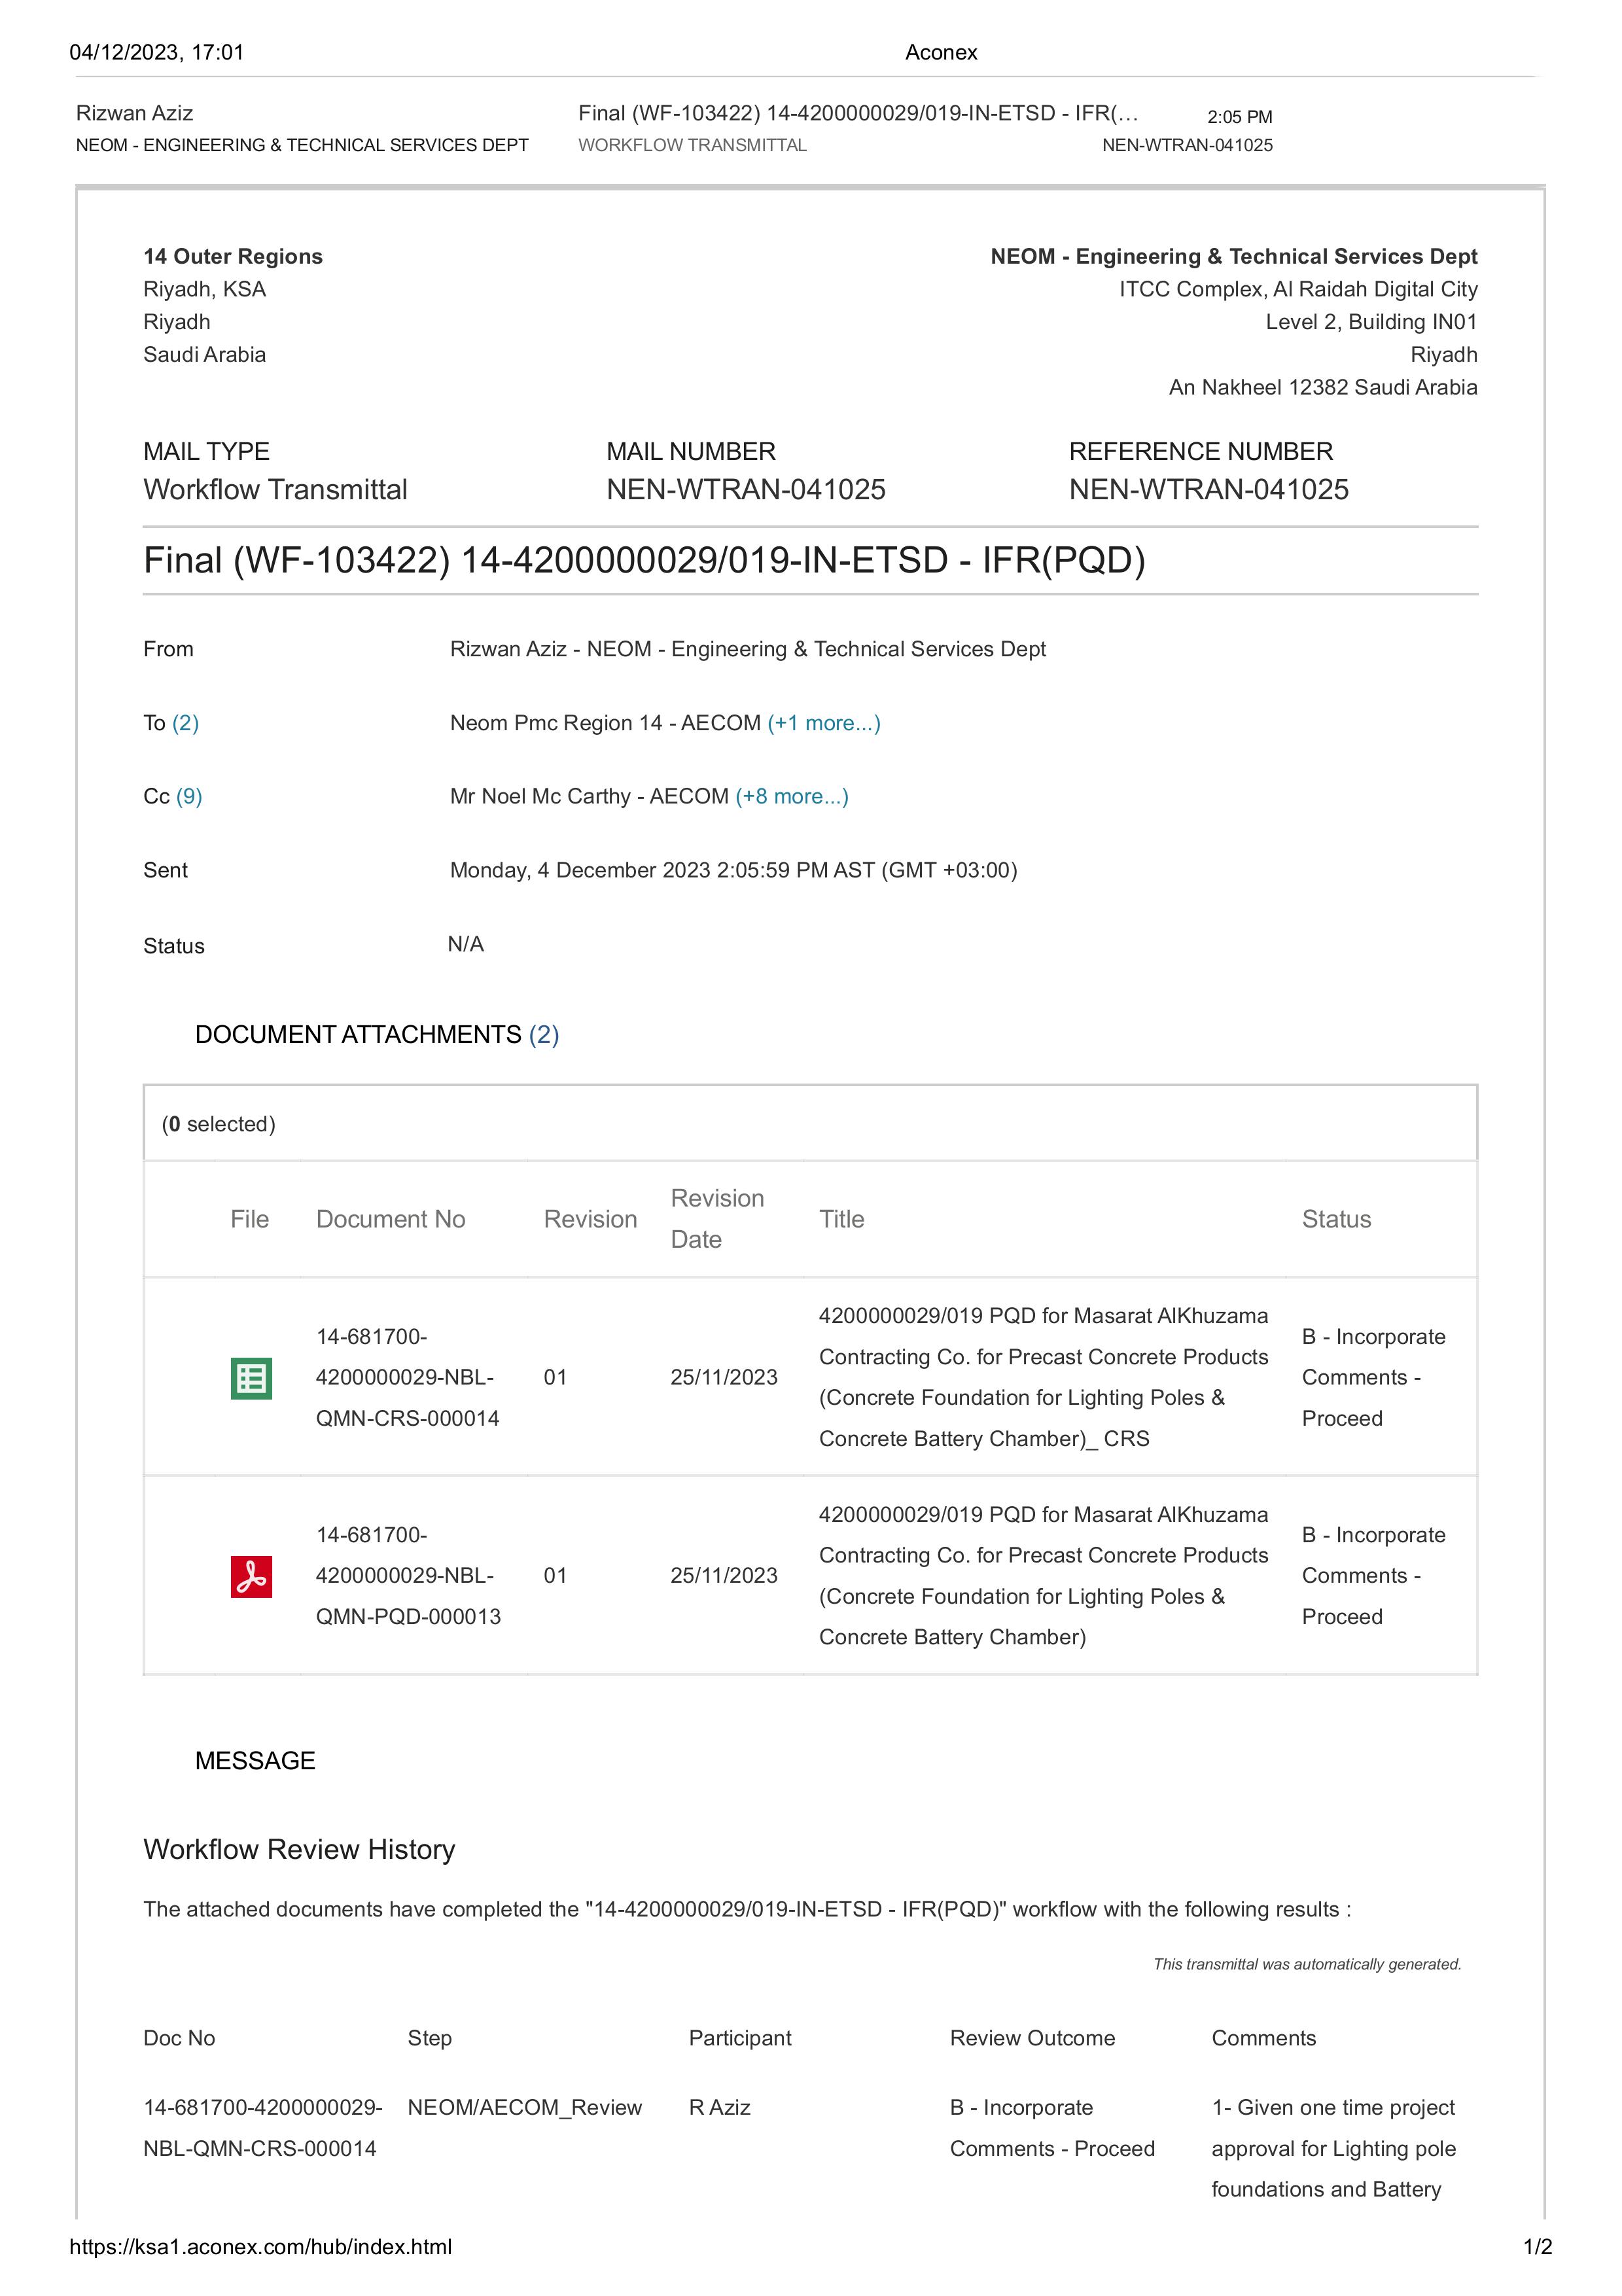Screen dimensions: 1622x2296
Task: Click the '(0 selected)' indicator
Action: [x=218, y=1124]
